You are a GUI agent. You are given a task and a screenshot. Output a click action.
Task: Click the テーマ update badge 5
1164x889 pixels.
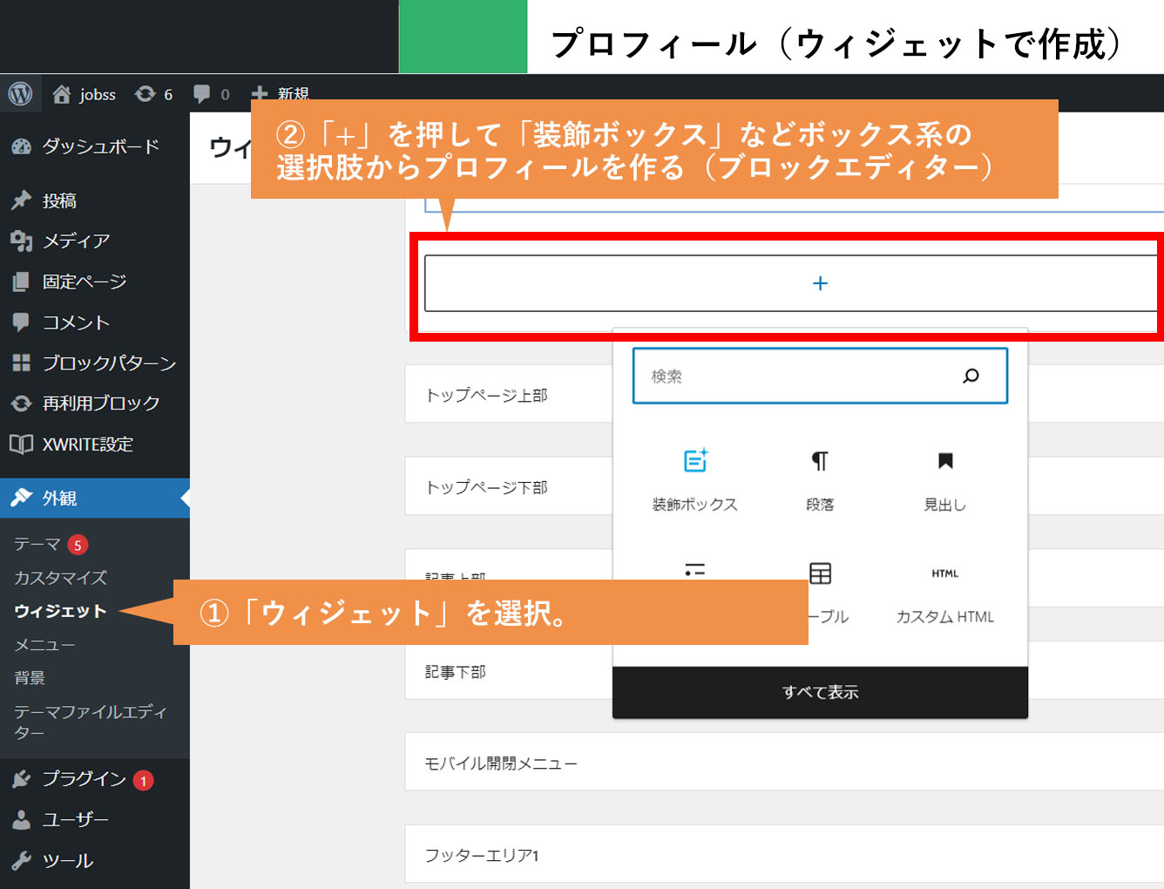pyautogui.click(x=78, y=545)
